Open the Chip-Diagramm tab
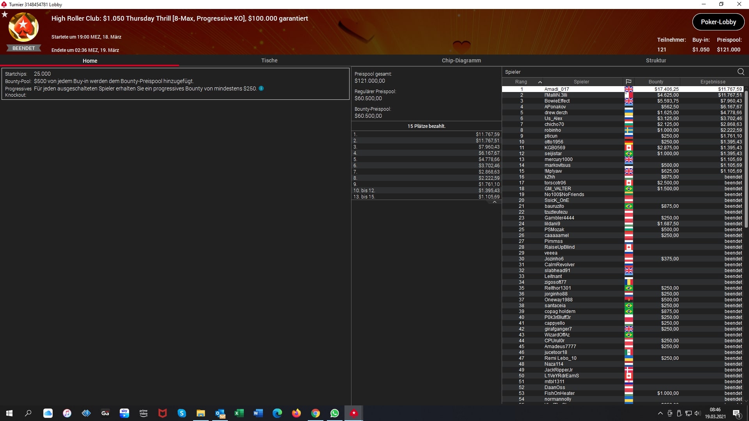The height and width of the screenshot is (421, 749). pyautogui.click(x=461, y=60)
